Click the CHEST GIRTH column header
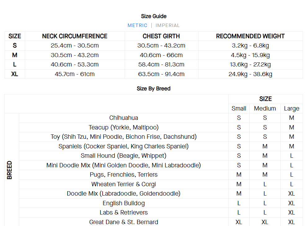The image size is (307, 226). click(161, 36)
